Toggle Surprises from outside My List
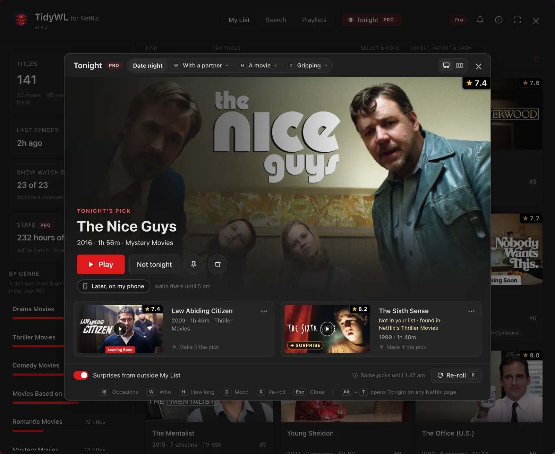Image resolution: width=555 pixels, height=454 pixels. (81, 375)
